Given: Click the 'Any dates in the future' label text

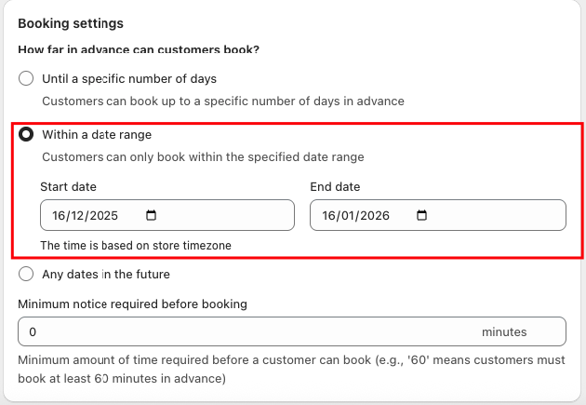Looking at the screenshot, I should [x=106, y=274].
